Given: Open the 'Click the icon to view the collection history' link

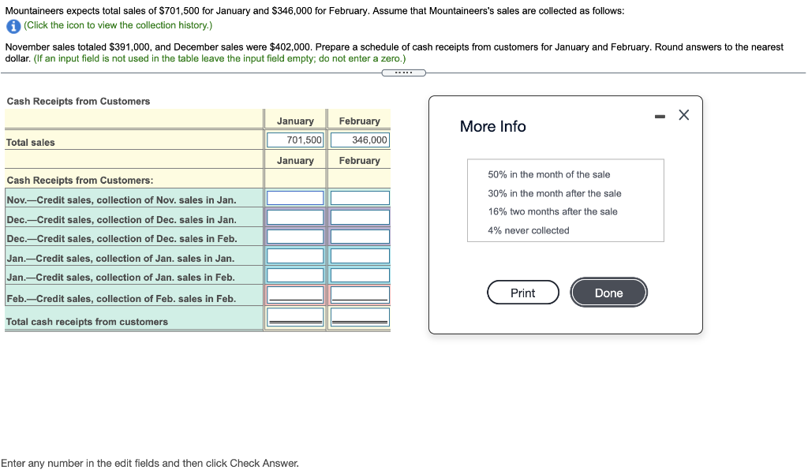Looking at the screenshot, I should pyautogui.click(x=118, y=25).
